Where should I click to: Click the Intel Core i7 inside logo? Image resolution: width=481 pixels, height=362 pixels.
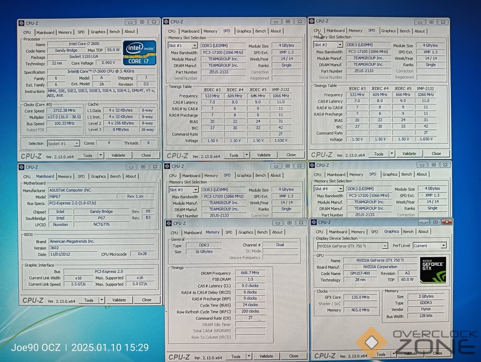point(140,53)
